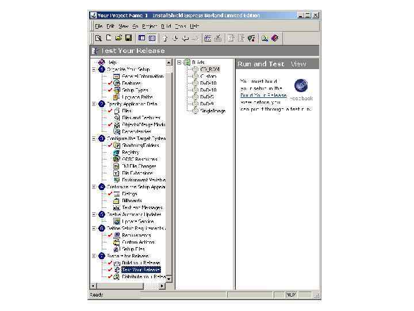This screenshot has width=414, height=311.
Task: Click the tree's vertical scrollbar down arrow
Action: pos(168,279)
